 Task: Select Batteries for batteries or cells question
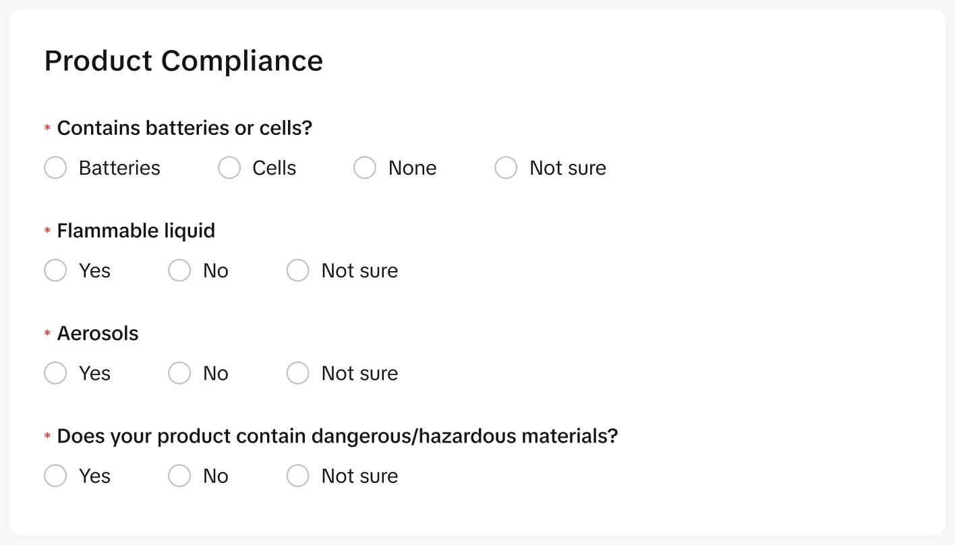pos(55,168)
